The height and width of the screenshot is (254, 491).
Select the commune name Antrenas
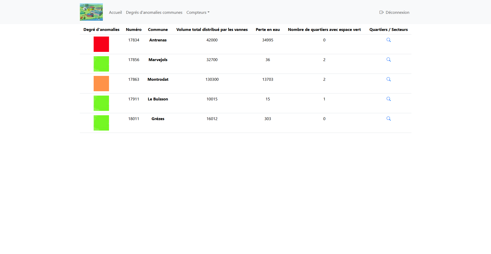(158, 40)
